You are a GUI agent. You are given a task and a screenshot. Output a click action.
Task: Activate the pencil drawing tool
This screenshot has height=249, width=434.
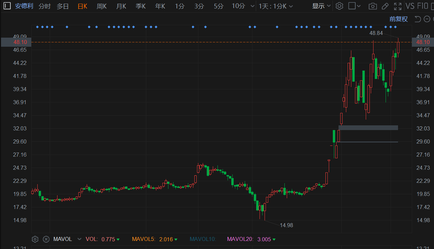385,6
